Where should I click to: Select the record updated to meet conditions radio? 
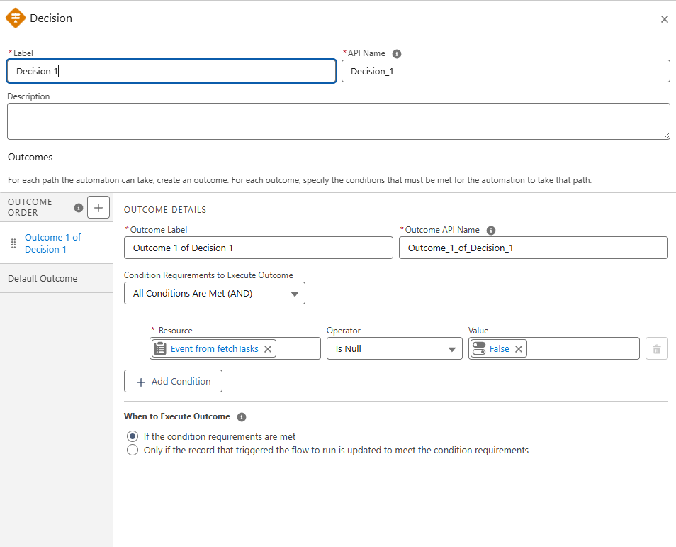click(132, 450)
